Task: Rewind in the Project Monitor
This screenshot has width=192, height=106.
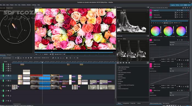Action: (x=45, y=54)
